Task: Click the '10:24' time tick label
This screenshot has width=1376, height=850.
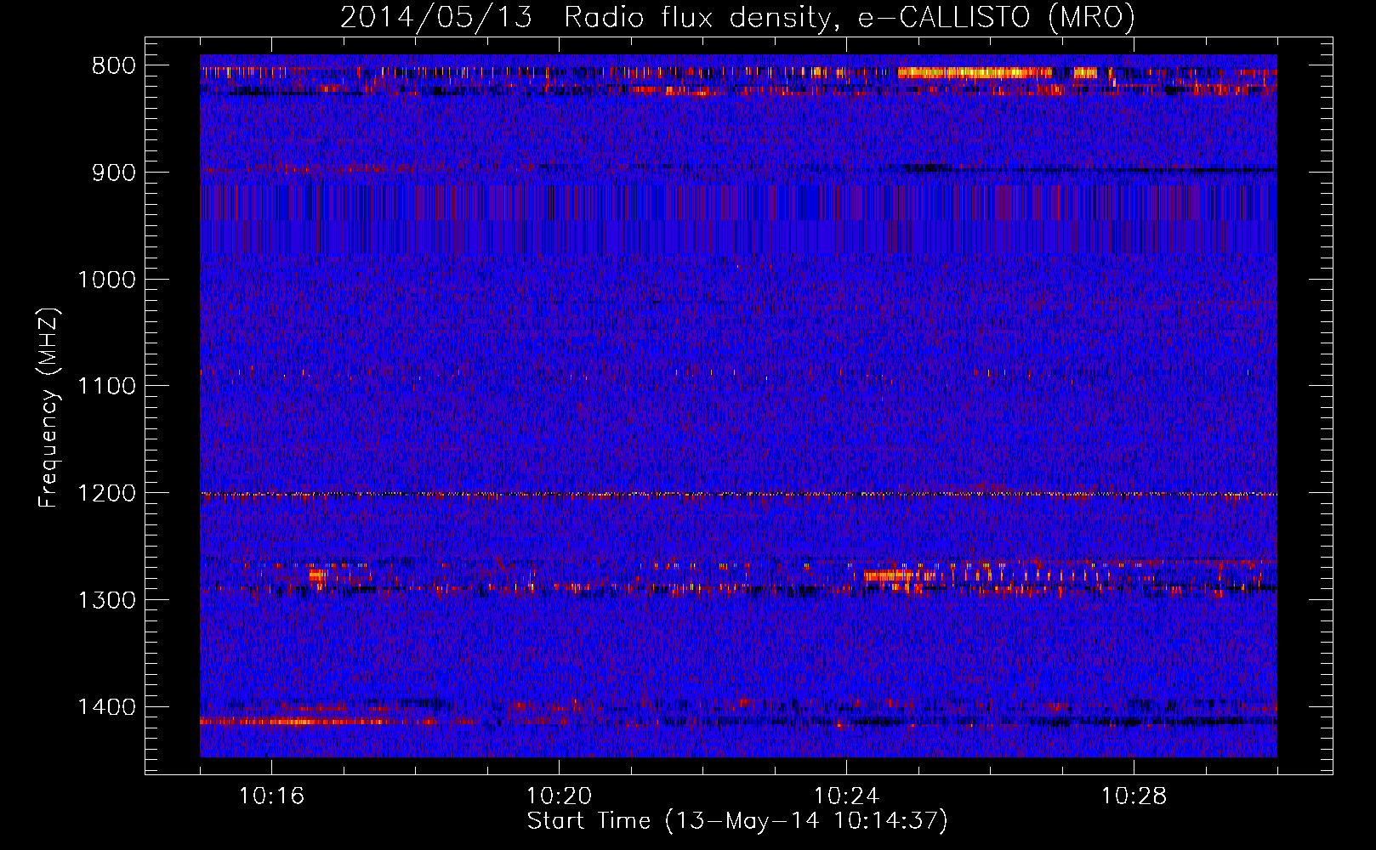Action: [x=846, y=796]
